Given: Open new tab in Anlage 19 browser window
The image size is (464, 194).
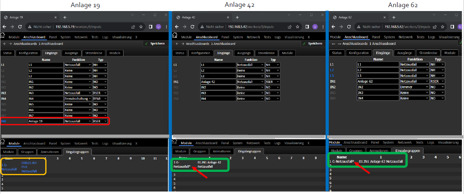Looking at the screenshot, I should (65, 17).
